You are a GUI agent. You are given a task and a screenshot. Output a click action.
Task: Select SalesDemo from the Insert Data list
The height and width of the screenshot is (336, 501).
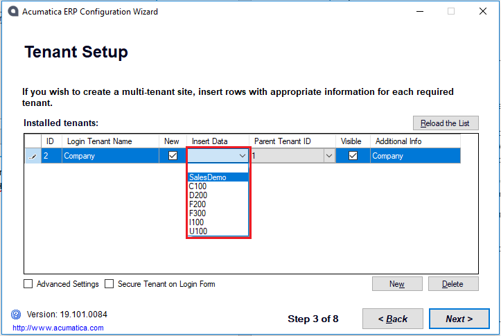click(218, 177)
